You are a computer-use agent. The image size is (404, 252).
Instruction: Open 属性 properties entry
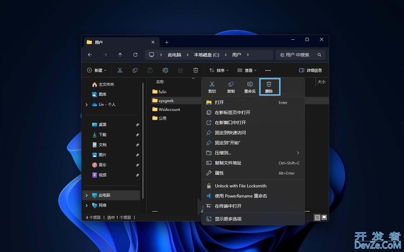(253, 173)
